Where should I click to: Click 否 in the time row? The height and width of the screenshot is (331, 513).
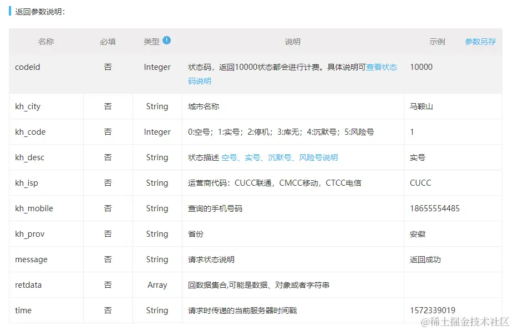click(x=108, y=310)
